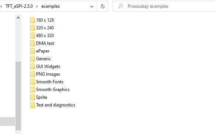Focus the Przeszukaj: examples search box
215x134 pixels.
point(164,6)
